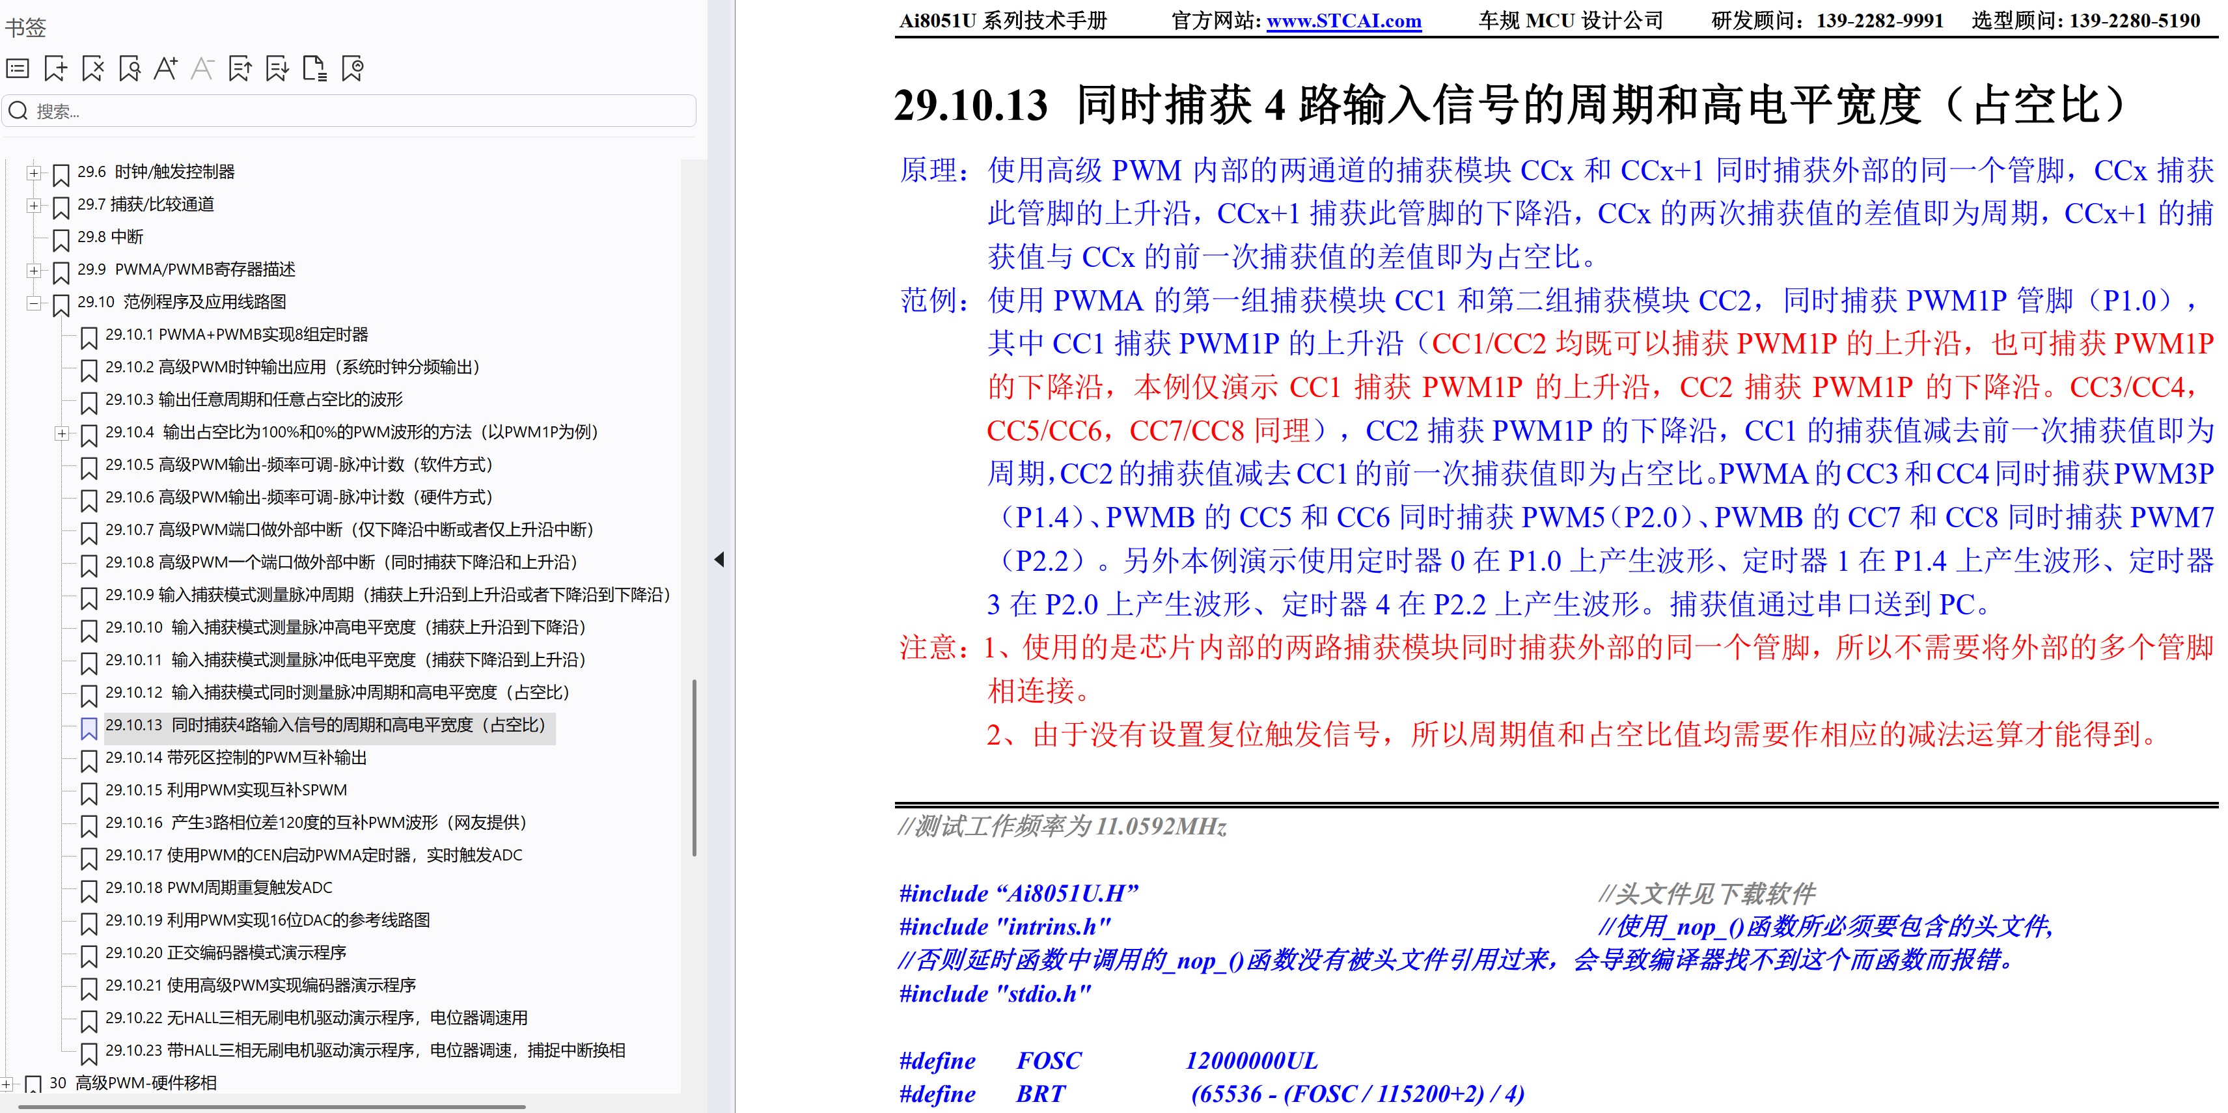2228x1113 pixels.
Task: Click bookmark icon next to 29.10.21 使用高级PWM实现编码器演示程序
Action: tap(89, 989)
